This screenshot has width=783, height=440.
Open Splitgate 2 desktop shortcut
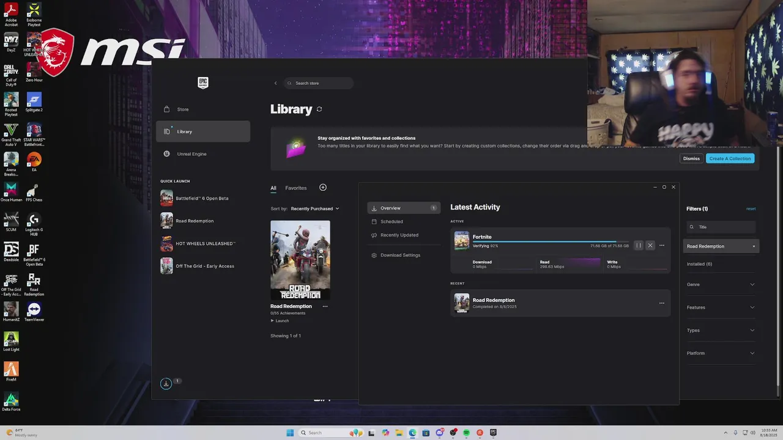tap(34, 102)
